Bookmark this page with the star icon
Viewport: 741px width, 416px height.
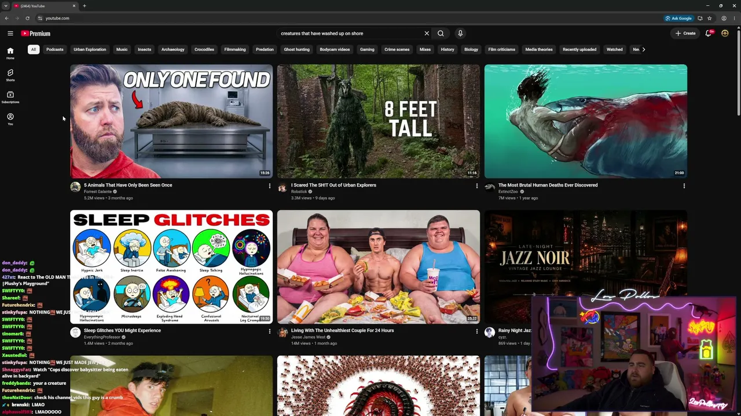click(x=709, y=18)
